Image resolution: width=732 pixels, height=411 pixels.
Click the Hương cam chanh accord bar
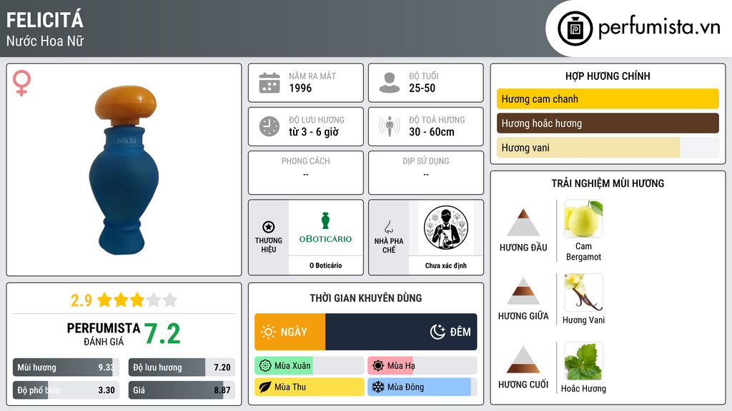point(608,98)
